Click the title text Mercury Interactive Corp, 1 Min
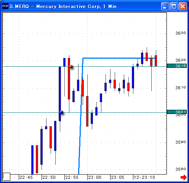This screenshot has height=183, width=189. click(x=76, y=6)
